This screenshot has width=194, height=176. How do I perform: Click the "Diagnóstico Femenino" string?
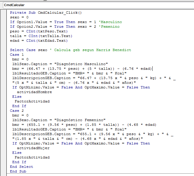80,120
